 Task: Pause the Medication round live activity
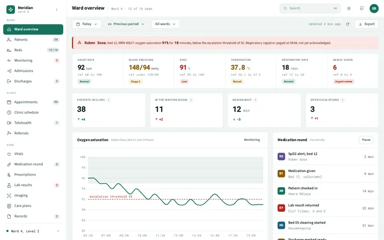[366, 140]
